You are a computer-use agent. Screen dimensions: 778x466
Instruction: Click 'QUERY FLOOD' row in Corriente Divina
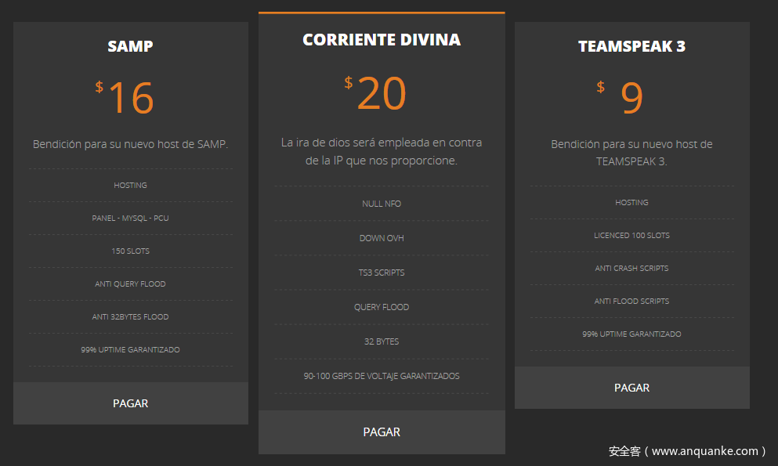point(382,307)
